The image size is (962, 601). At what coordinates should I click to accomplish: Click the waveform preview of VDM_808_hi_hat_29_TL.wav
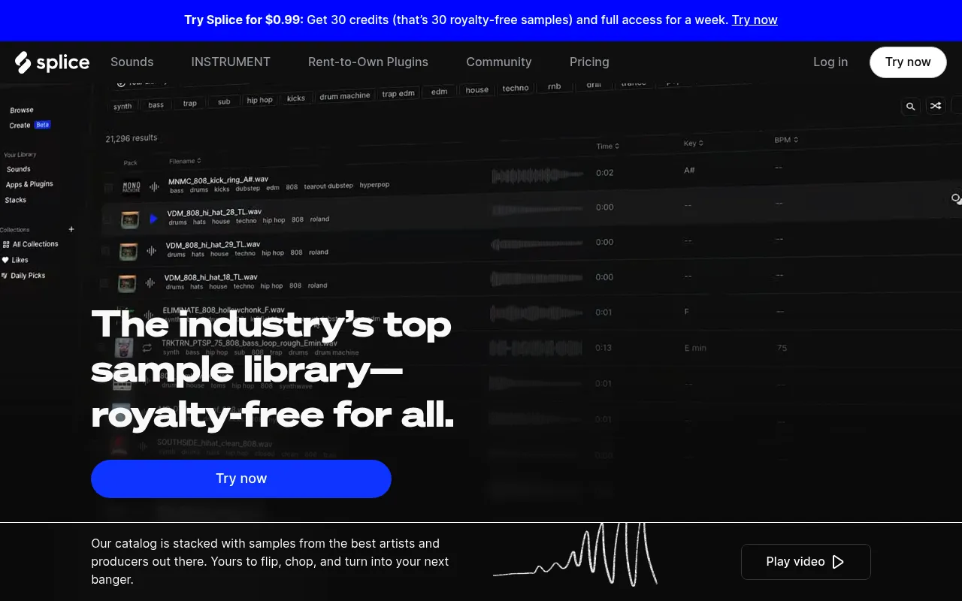click(x=537, y=245)
